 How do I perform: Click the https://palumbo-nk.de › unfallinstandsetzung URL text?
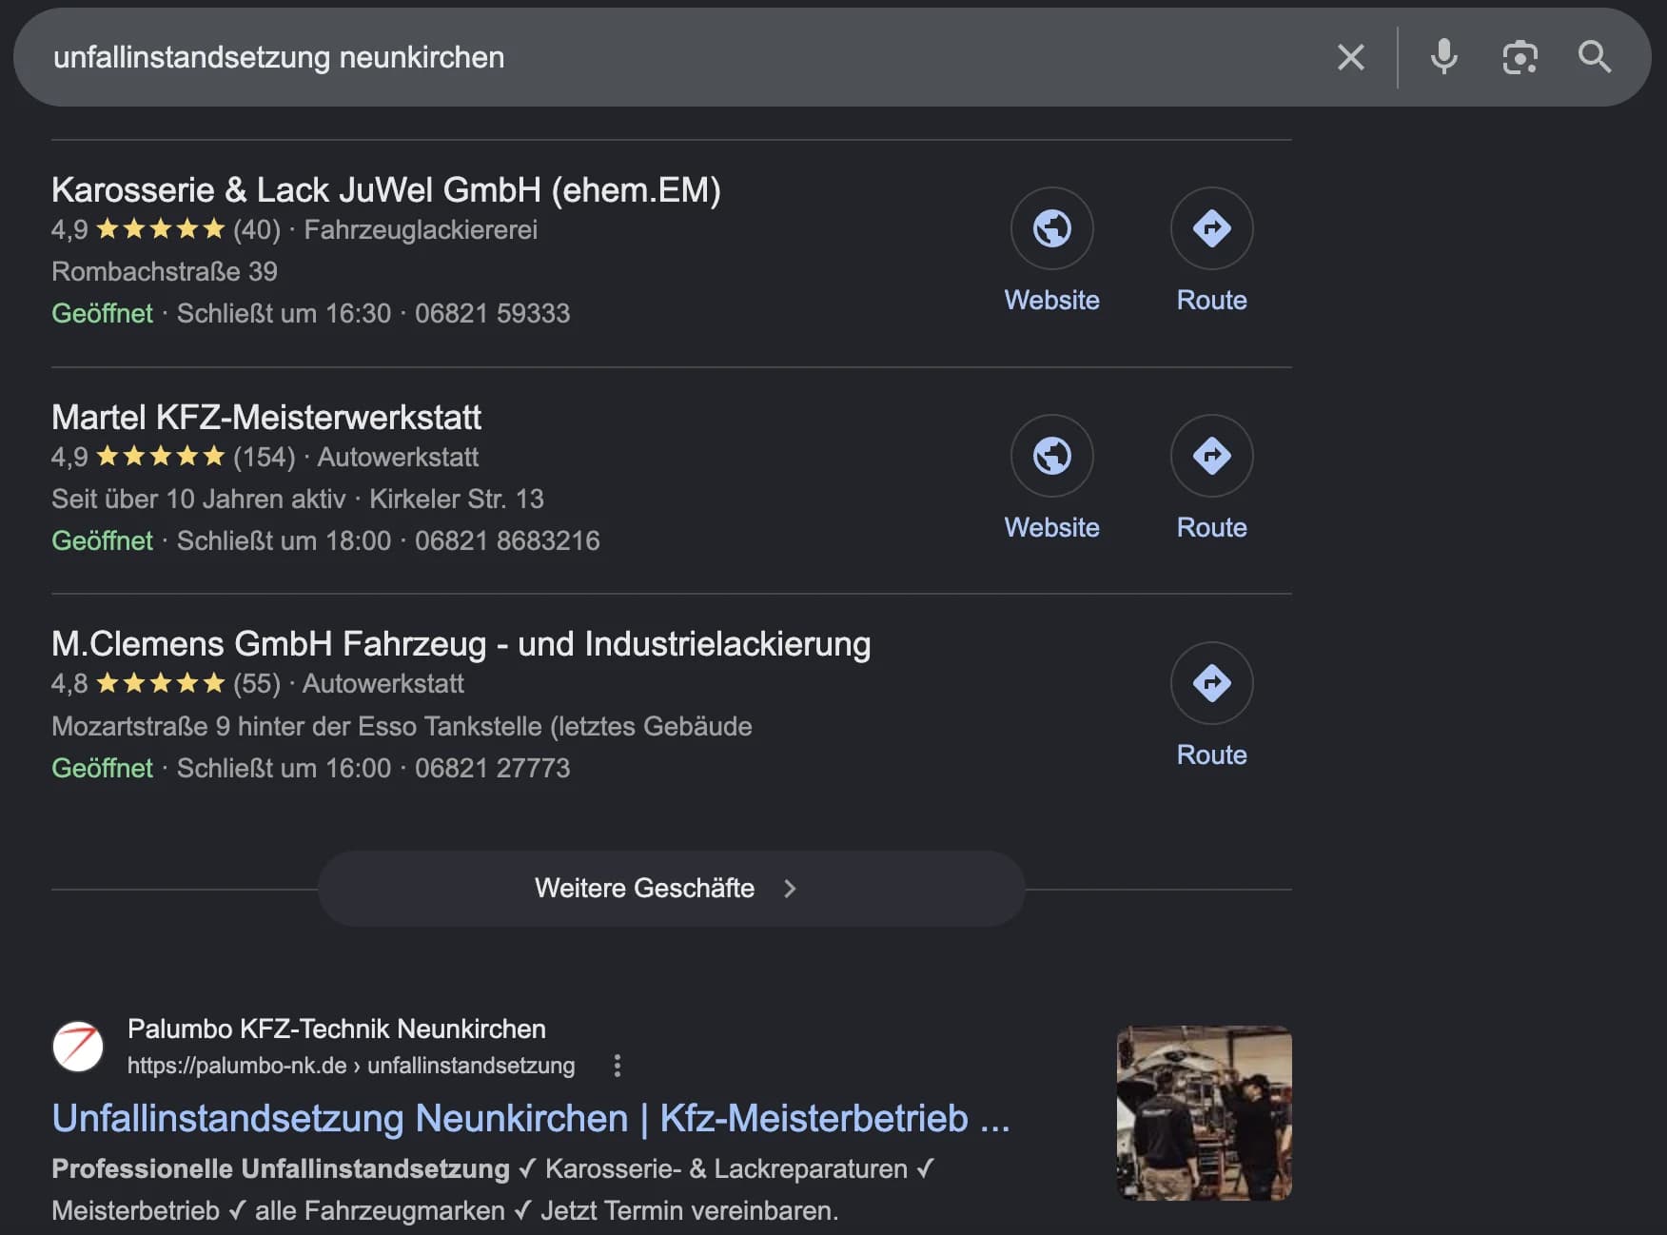point(351,1066)
